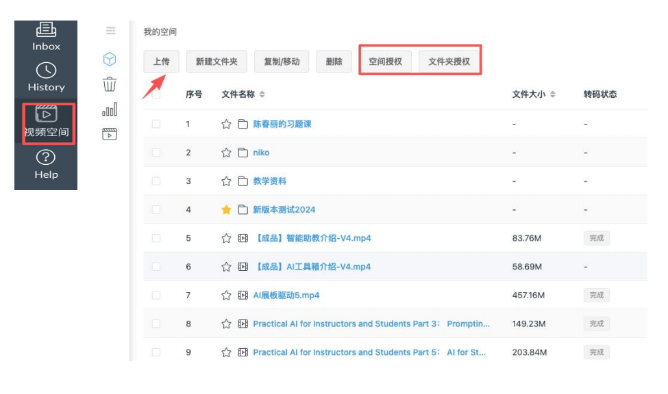Click the 上传 upload button

point(161,62)
